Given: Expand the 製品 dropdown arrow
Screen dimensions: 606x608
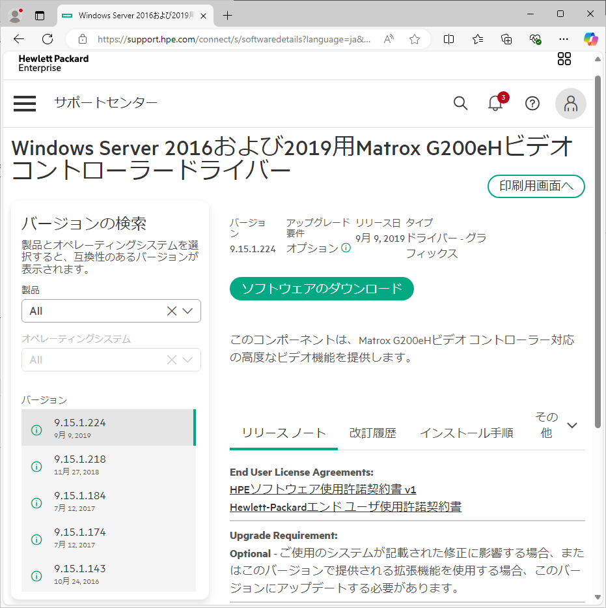Looking at the screenshot, I should click(188, 311).
